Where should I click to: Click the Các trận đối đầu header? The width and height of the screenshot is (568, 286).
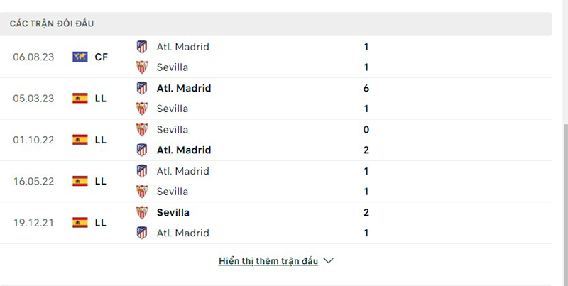click(x=52, y=23)
